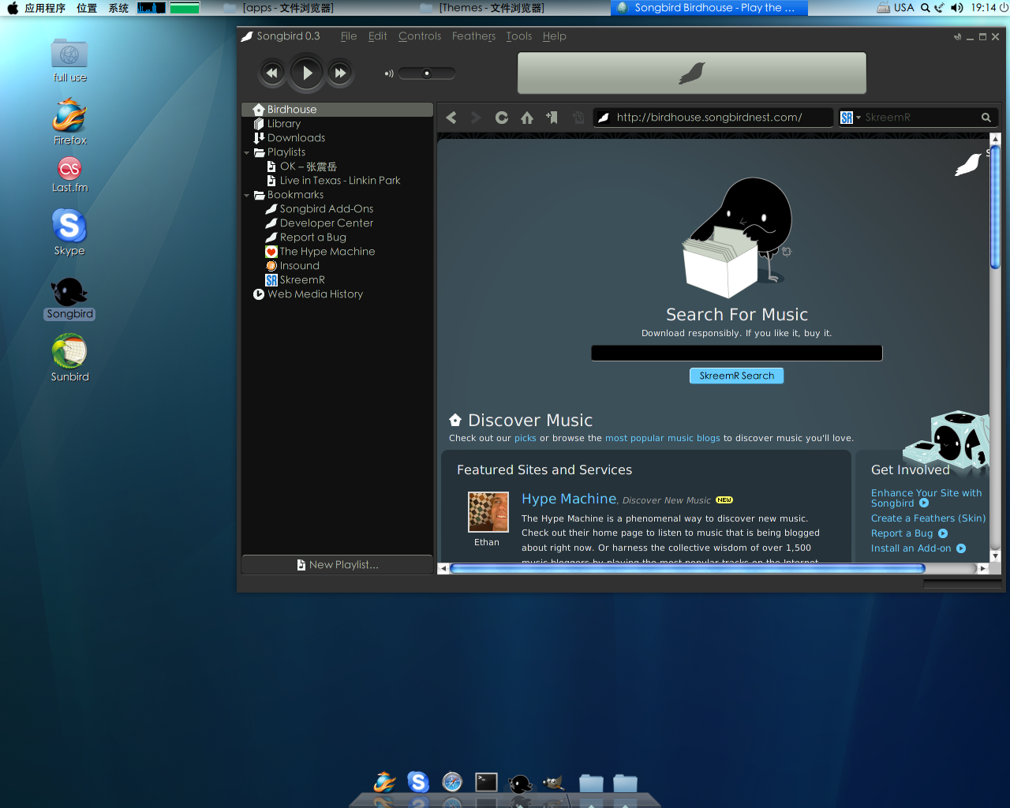Click the address bar URL field
Image resolution: width=1010 pixels, height=808 pixels.
point(713,118)
